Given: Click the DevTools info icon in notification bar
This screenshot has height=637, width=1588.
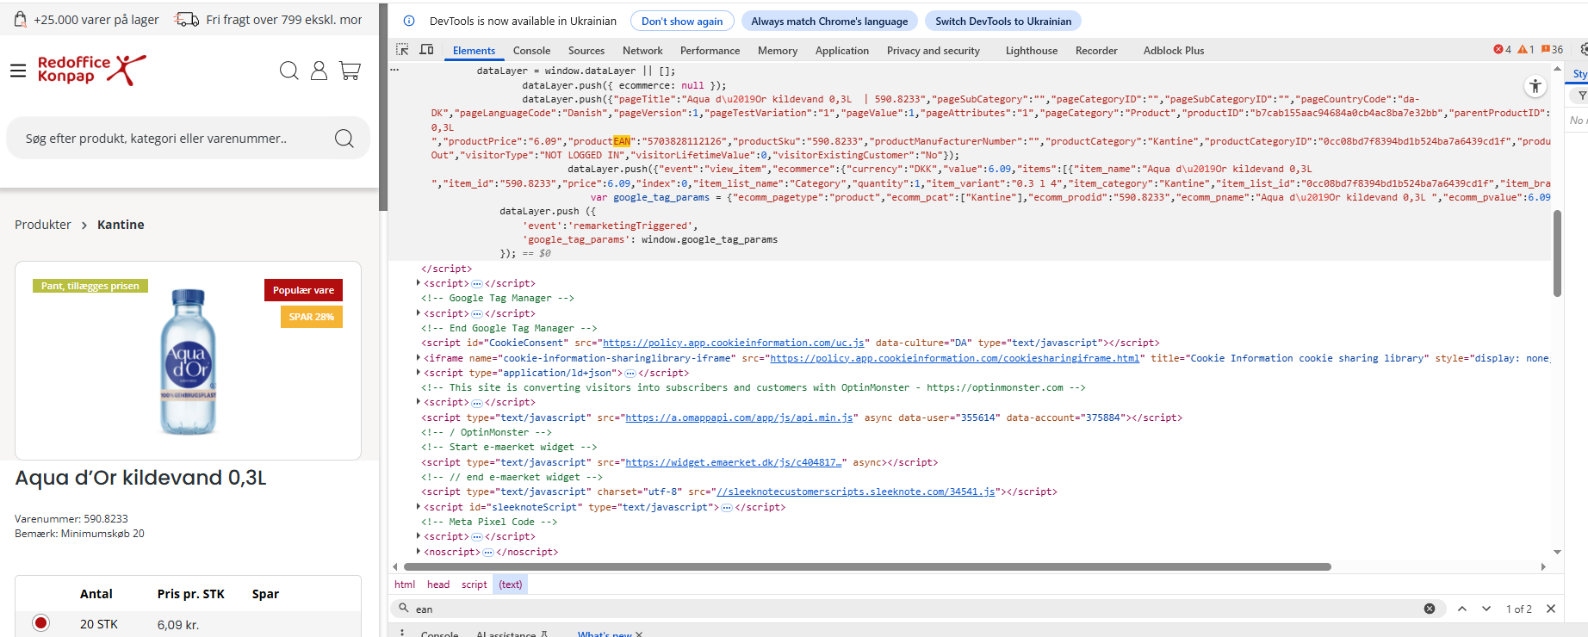Looking at the screenshot, I should tap(409, 21).
